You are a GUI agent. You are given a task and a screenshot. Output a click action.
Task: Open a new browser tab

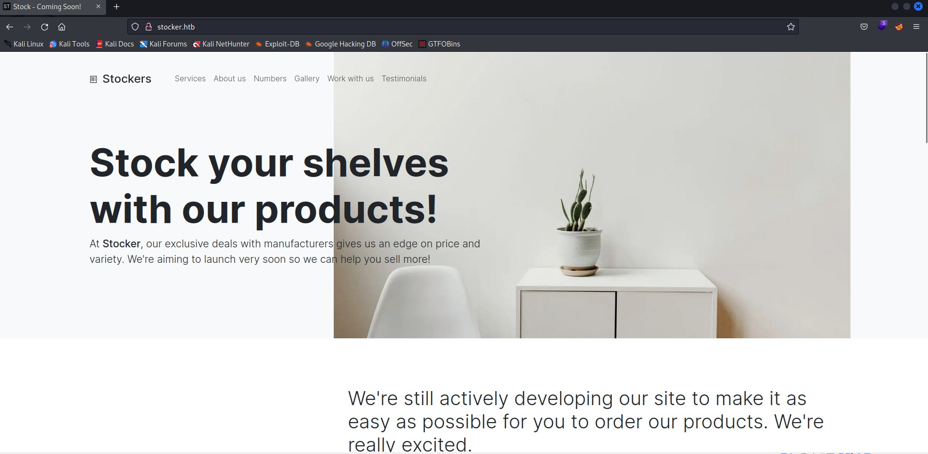click(x=116, y=7)
